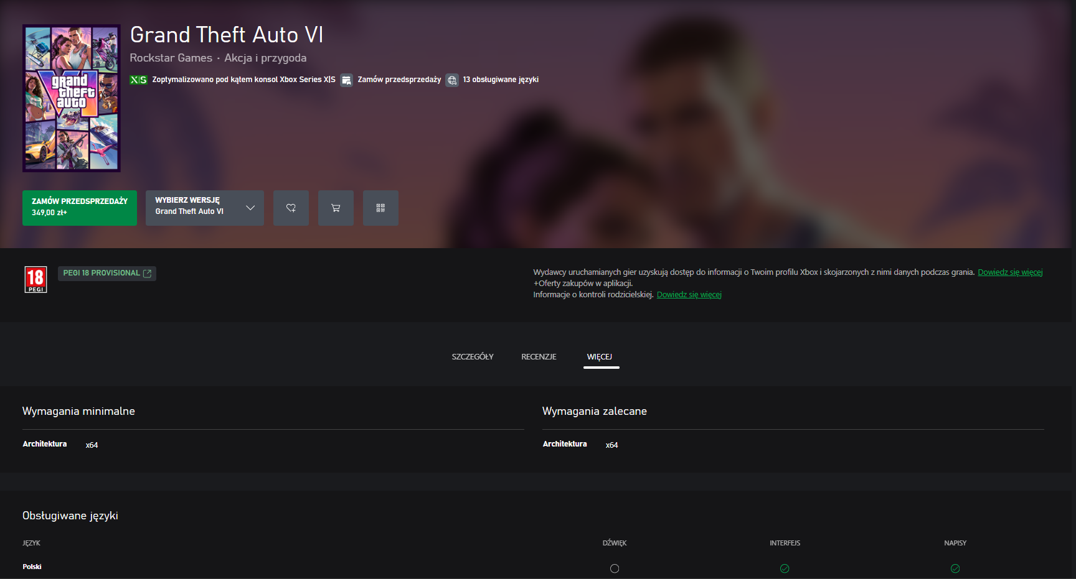Open the QR code button
This screenshot has width=1076, height=579.
pyautogui.click(x=380, y=208)
